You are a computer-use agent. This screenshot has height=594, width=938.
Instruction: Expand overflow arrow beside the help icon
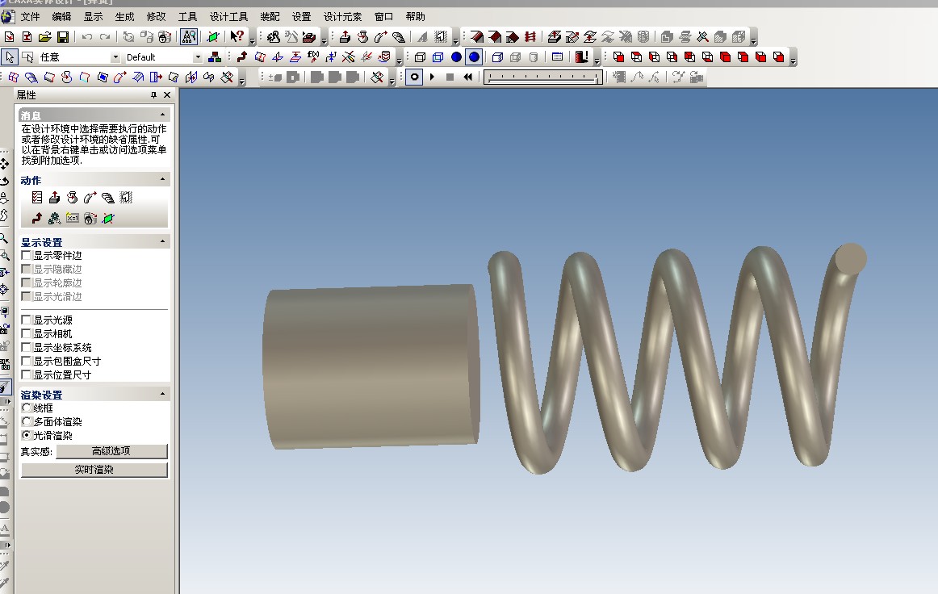click(x=253, y=40)
